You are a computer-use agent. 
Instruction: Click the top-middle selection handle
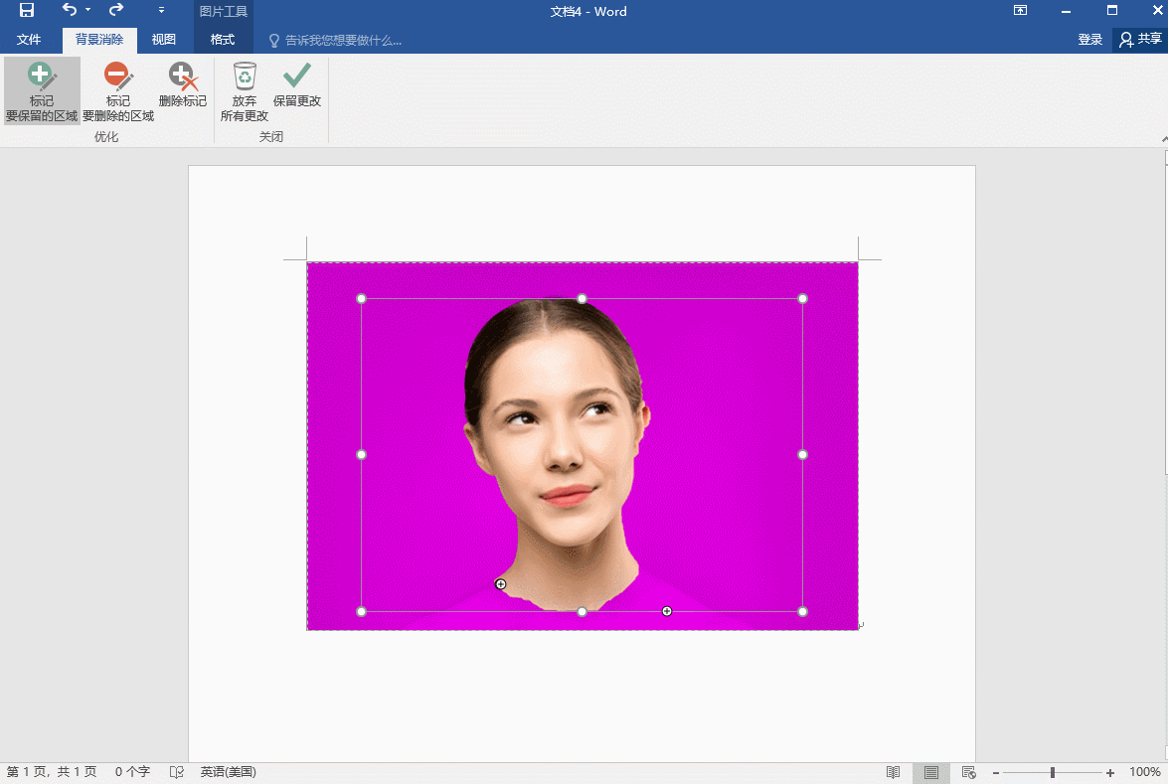click(582, 298)
